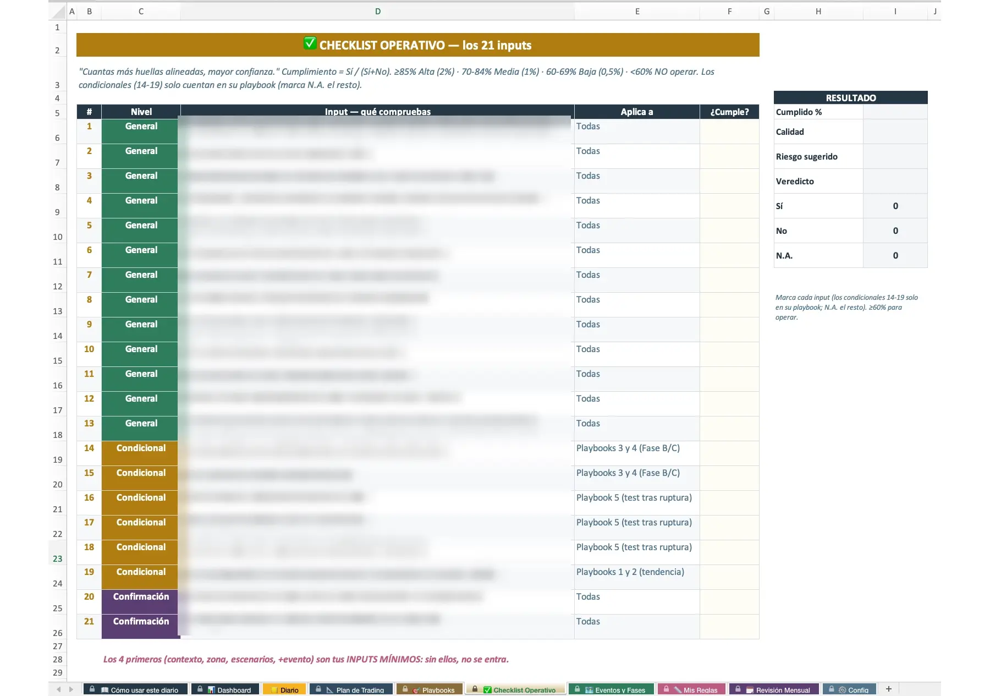Screen dimensions: 990x696
Task: Open the Config sheet tab
Action: [850, 689]
